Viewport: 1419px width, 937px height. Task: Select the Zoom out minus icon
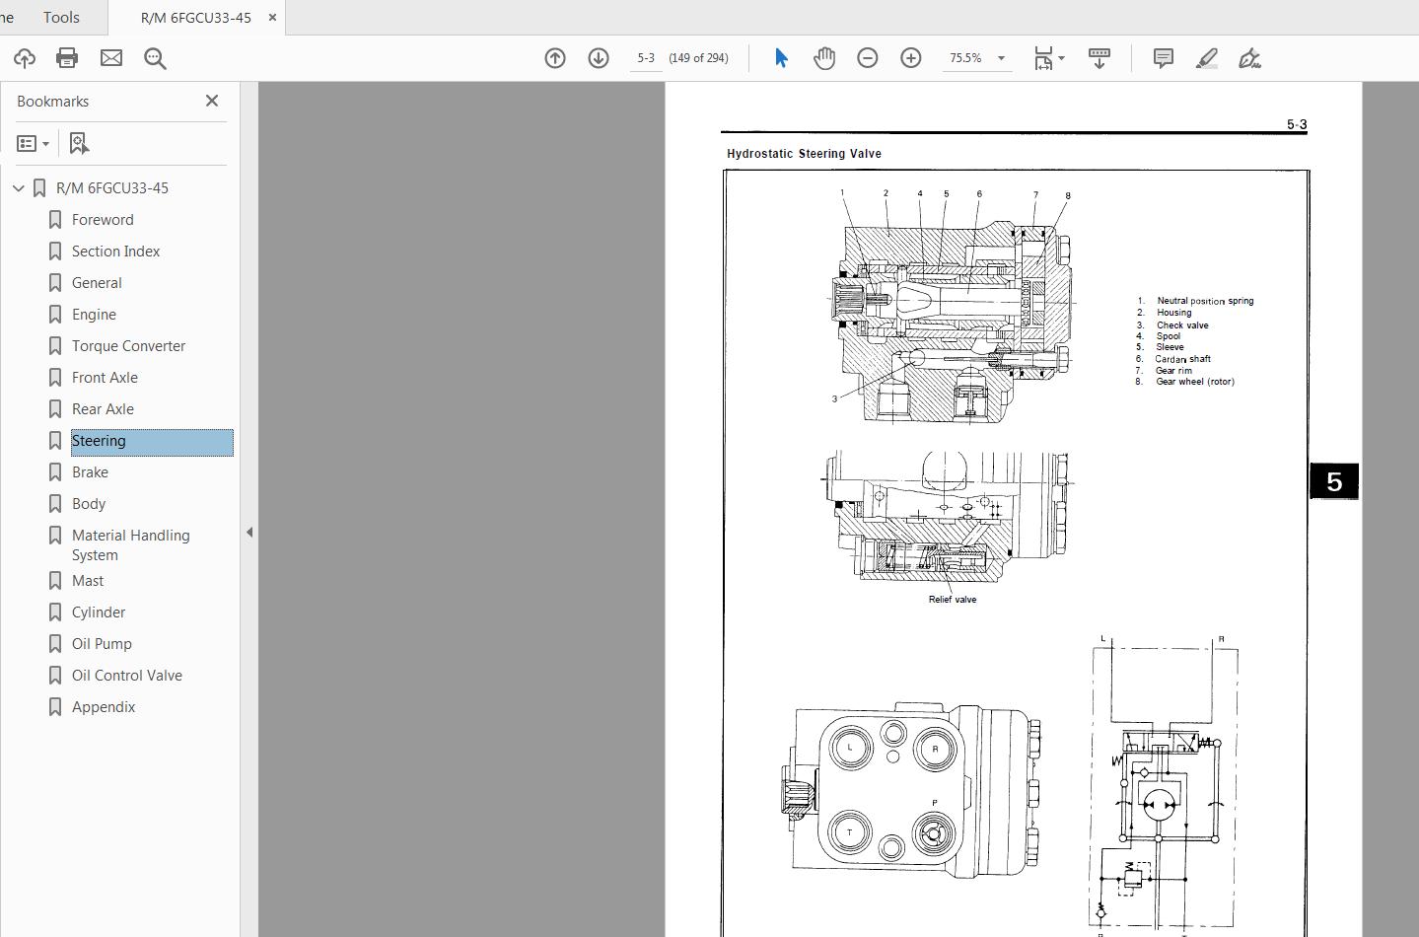click(x=867, y=57)
